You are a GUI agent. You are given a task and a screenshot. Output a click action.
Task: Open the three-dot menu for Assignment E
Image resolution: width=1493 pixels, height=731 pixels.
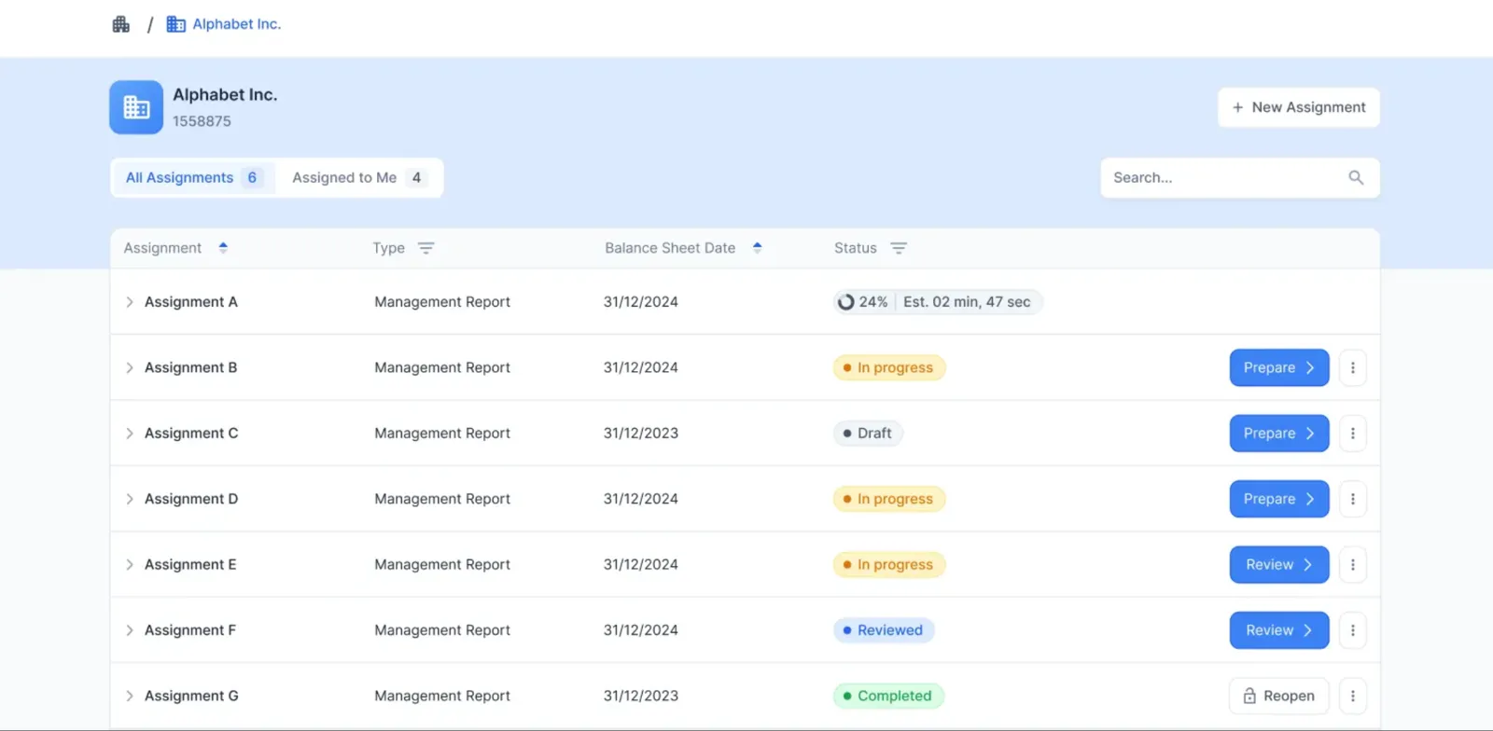pos(1352,564)
